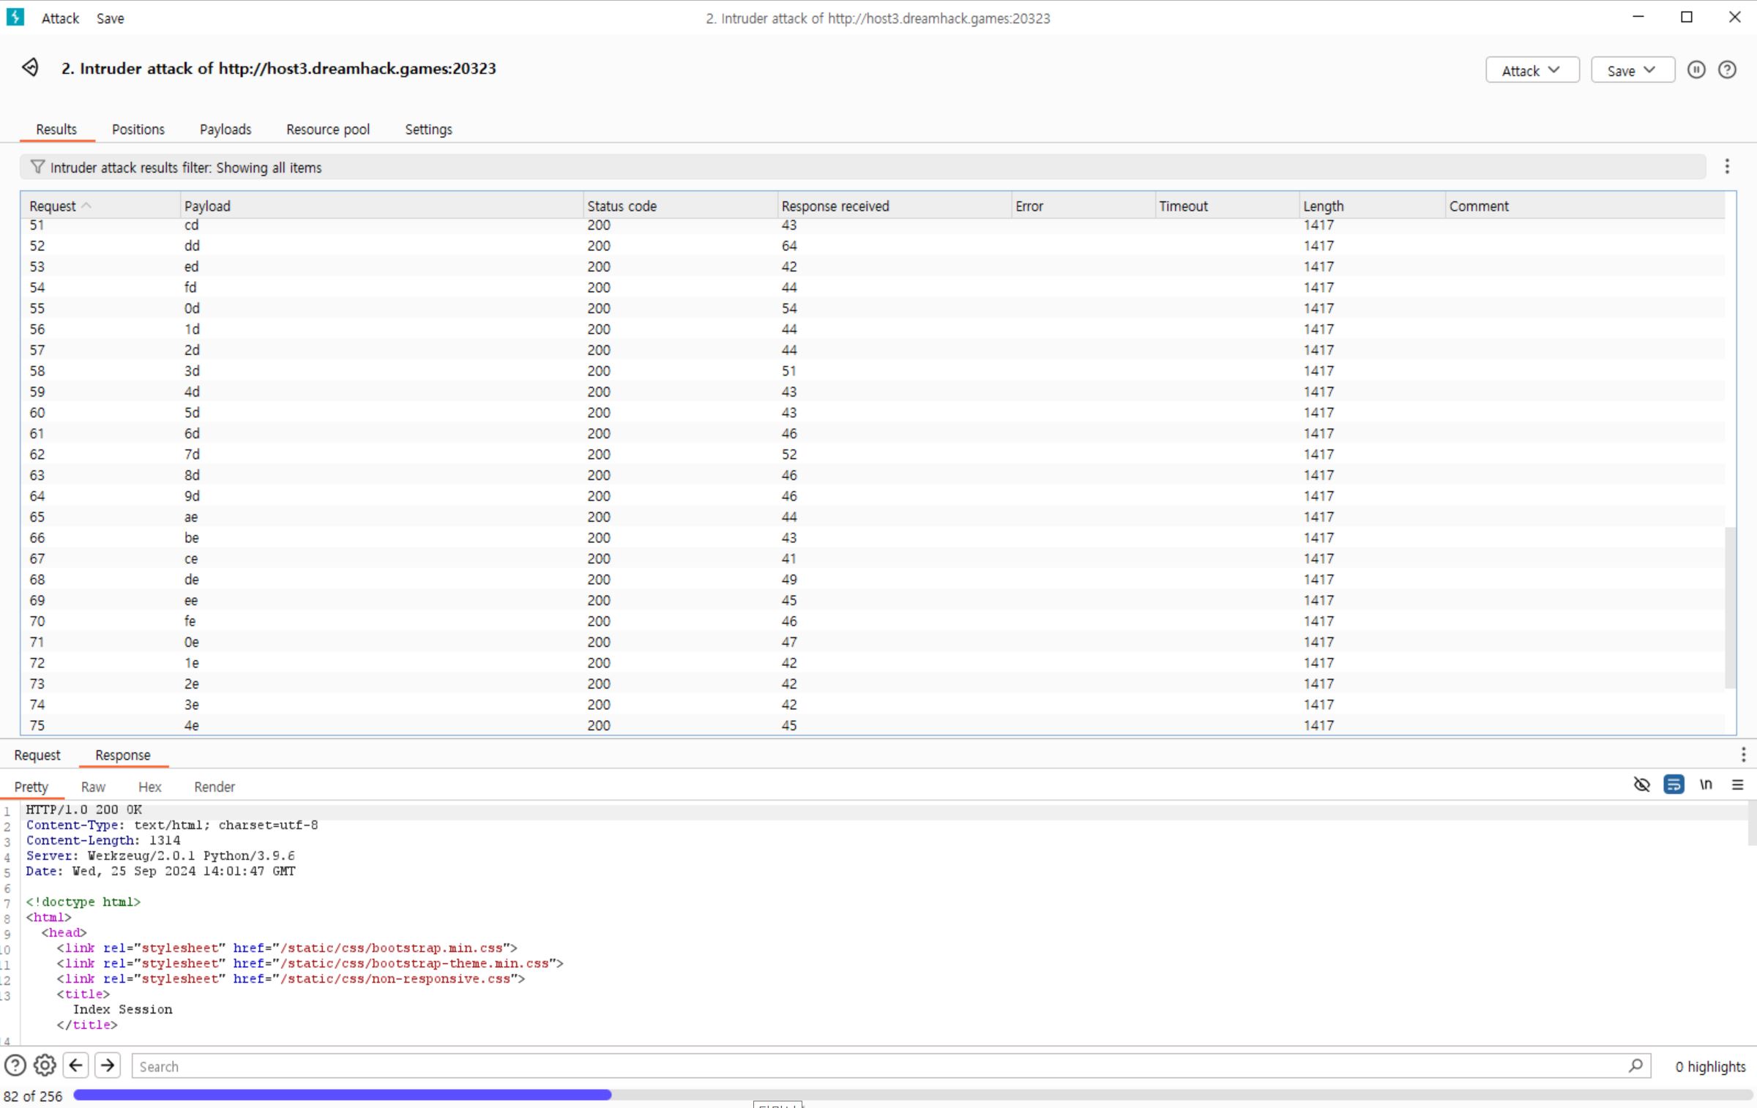Open the results table options menu (three dots)
The width and height of the screenshot is (1757, 1108).
[1727, 167]
